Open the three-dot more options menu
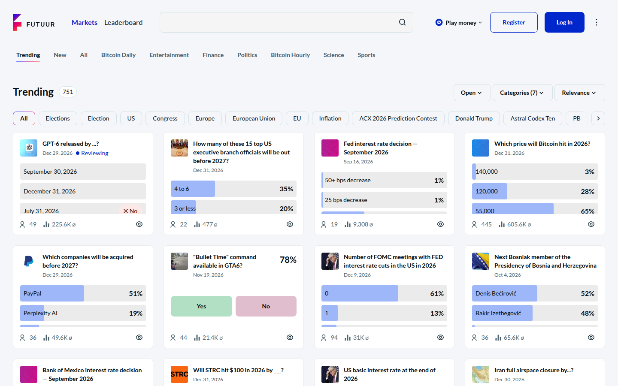Screen dimensions: 618x386 597,22
